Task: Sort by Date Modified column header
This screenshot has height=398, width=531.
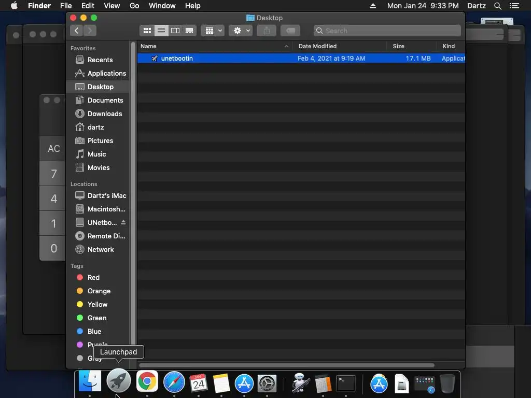Action: click(339, 46)
